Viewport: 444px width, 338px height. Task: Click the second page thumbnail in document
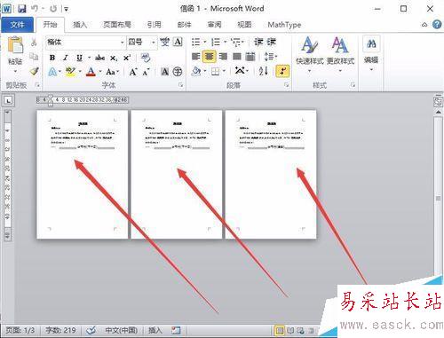(177, 175)
